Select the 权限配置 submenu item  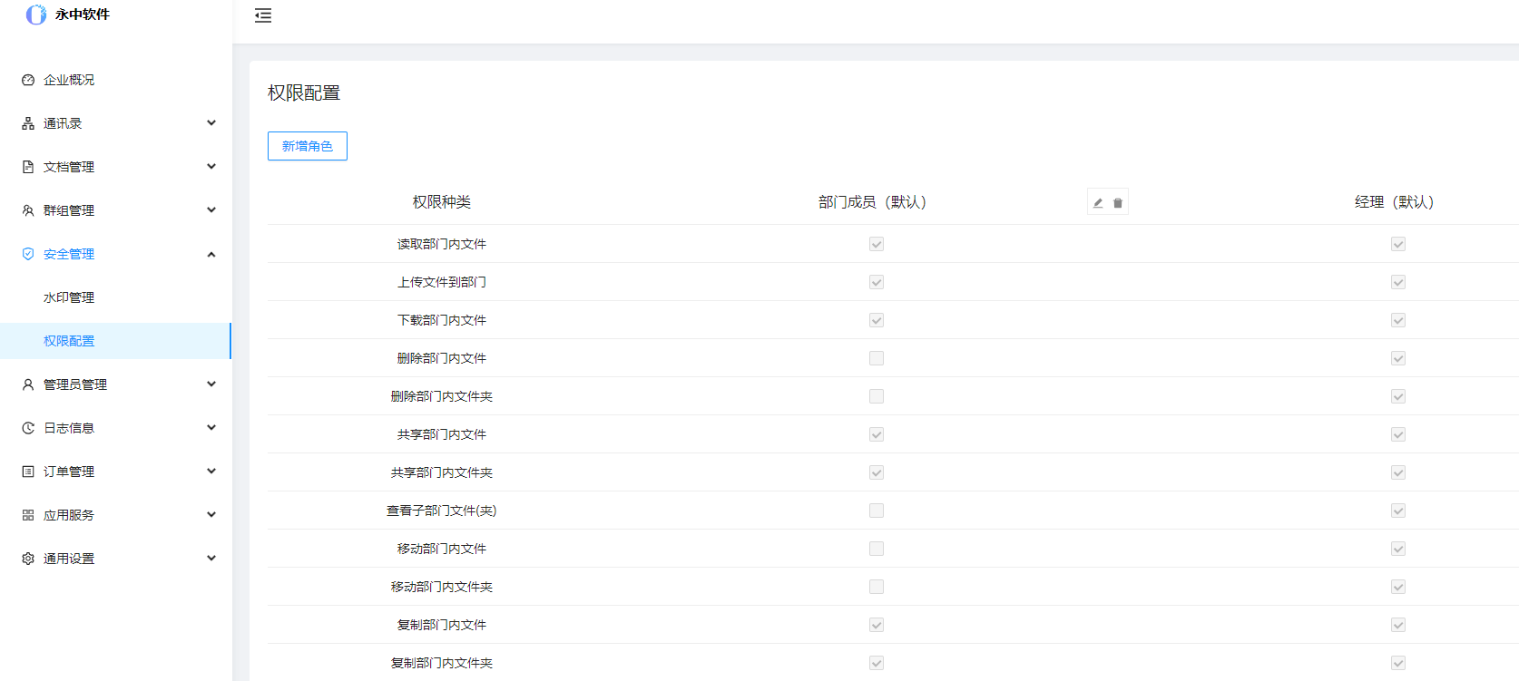click(116, 341)
